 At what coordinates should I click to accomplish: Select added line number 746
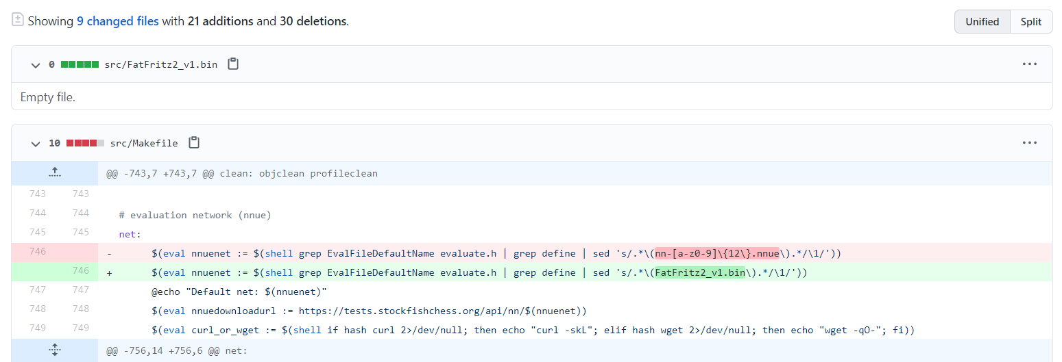(x=81, y=270)
